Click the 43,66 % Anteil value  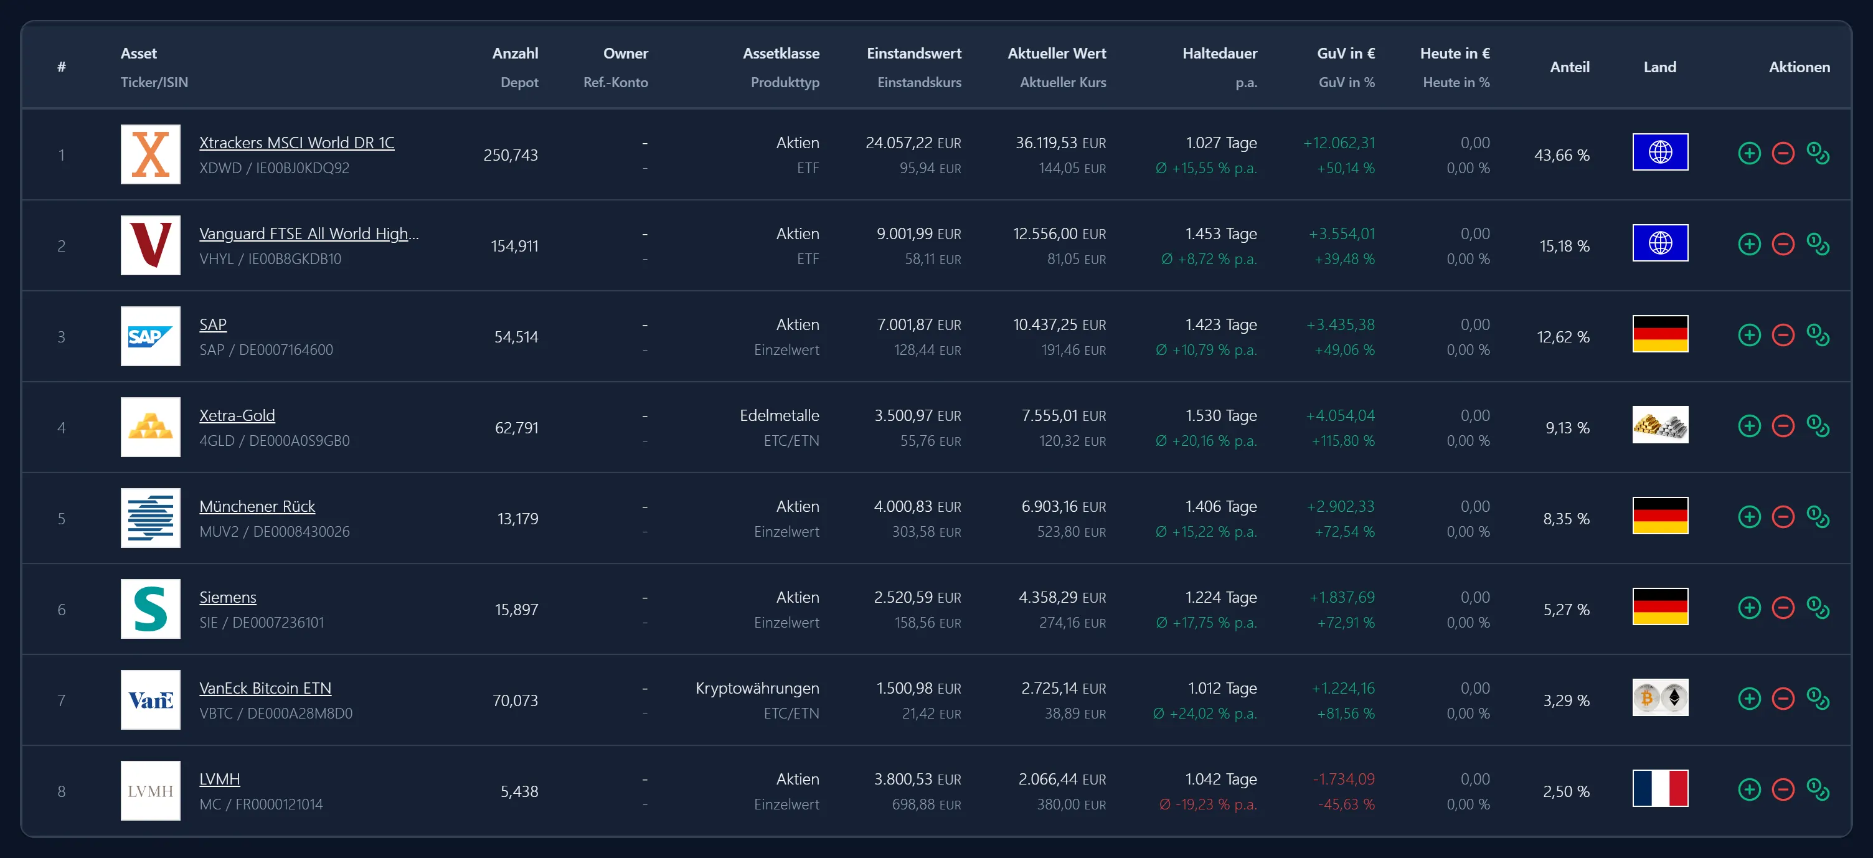click(1562, 155)
